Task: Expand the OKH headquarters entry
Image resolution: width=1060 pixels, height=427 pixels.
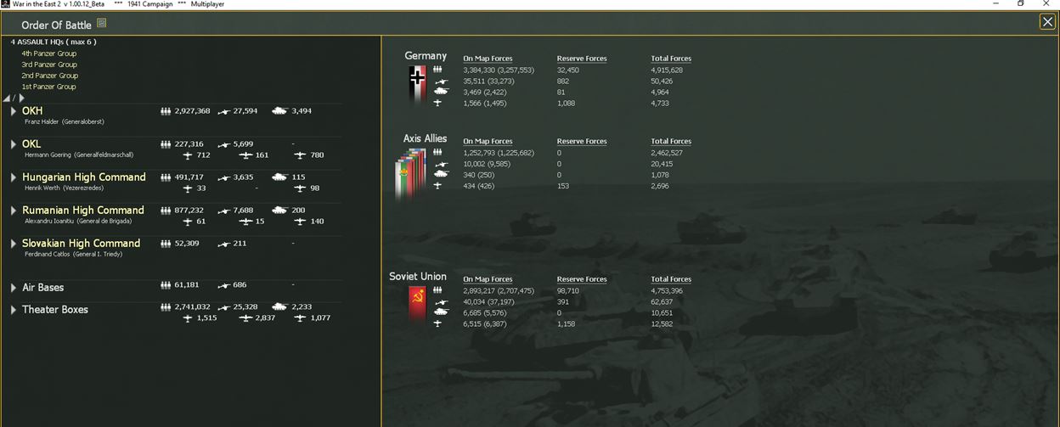Action: [x=14, y=111]
